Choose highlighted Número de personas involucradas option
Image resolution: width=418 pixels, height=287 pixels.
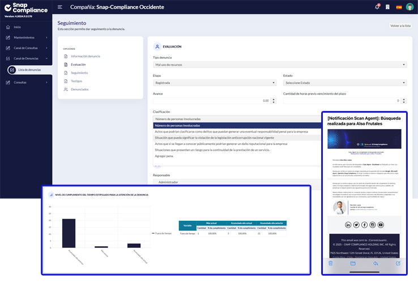point(237,126)
